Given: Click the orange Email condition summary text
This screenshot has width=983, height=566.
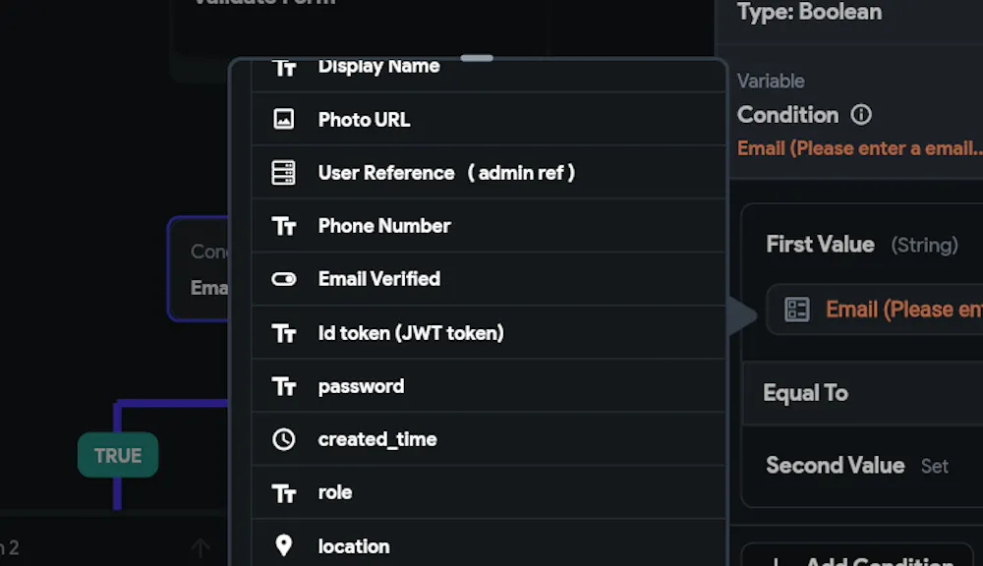Looking at the screenshot, I should pyautogui.click(x=859, y=148).
